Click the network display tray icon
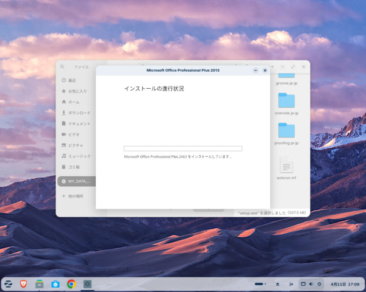The width and height of the screenshot is (366, 292). coord(303,284)
